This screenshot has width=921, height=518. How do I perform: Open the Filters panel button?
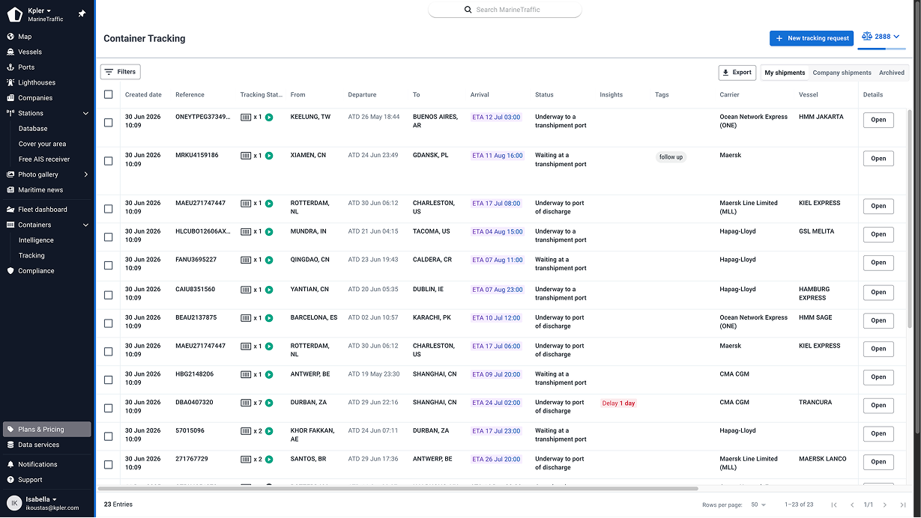121,72
